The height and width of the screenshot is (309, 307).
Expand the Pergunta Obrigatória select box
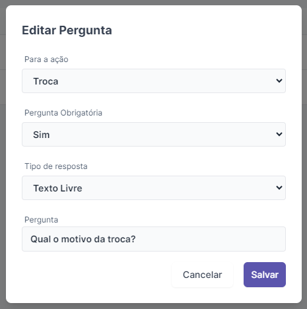154,134
